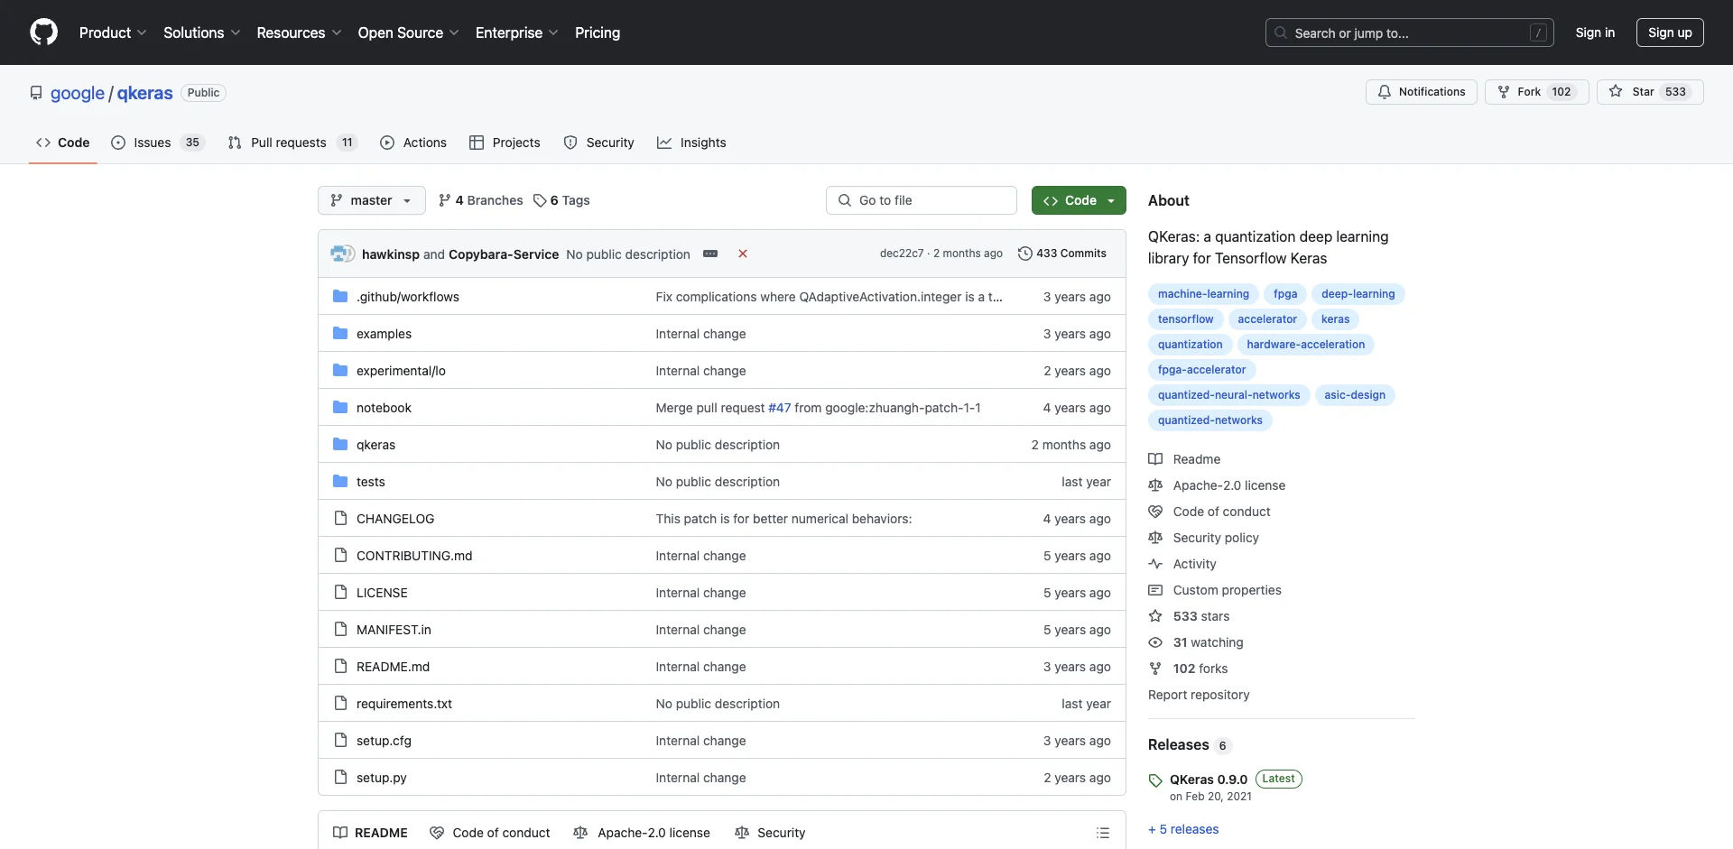Image resolution: width=1733 pixels, height=849 pixels.
Task: Open the .github/workflows folder
Action: pos(408,297)
